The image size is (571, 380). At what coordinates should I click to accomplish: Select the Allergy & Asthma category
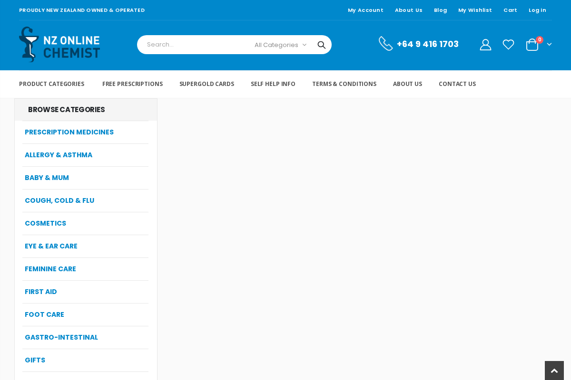click(x=59, y=154)
